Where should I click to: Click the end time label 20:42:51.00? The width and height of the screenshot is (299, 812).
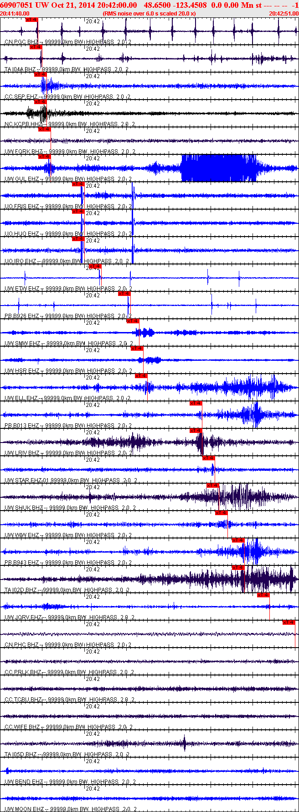[284, 14]
